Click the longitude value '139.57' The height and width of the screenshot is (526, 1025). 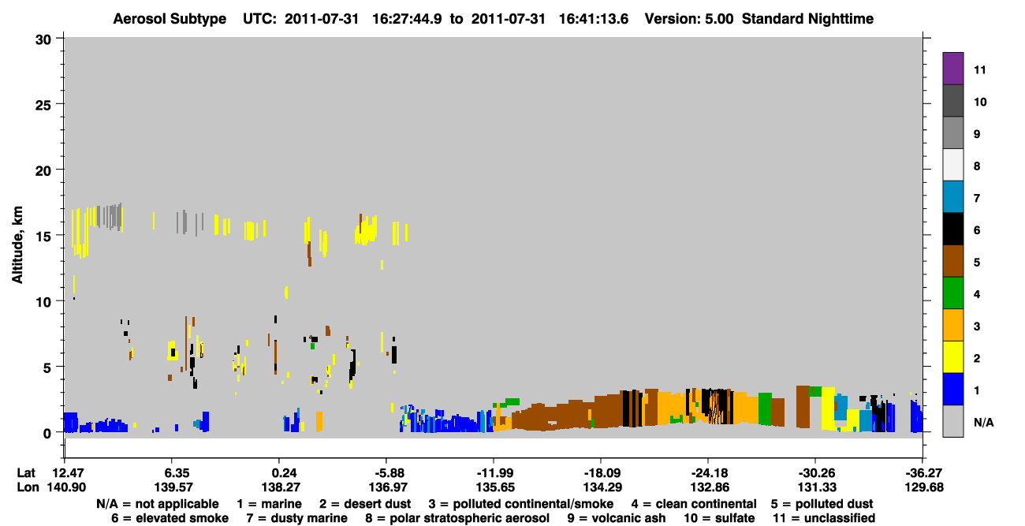click(x=172, y=487)
